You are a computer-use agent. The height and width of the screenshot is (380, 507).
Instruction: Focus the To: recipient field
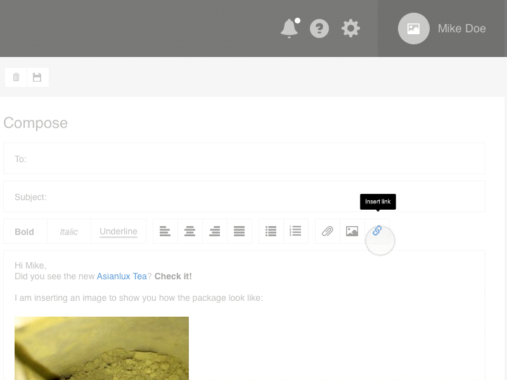click(244, 158)
